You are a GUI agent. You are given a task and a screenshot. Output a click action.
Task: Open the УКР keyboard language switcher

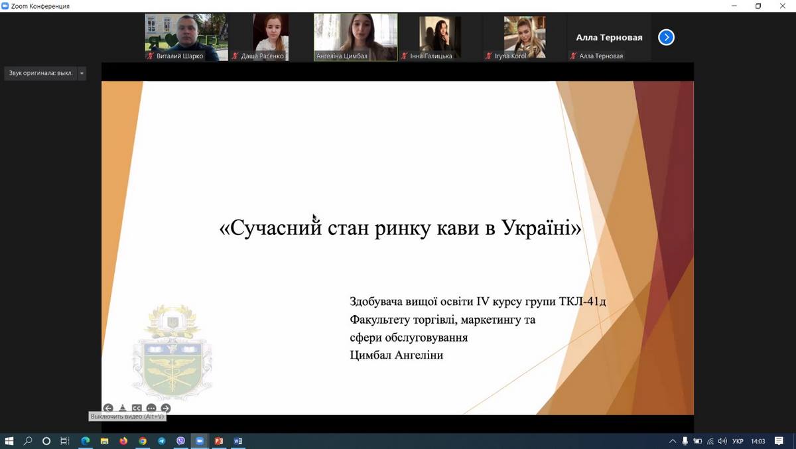coord(737,441)
